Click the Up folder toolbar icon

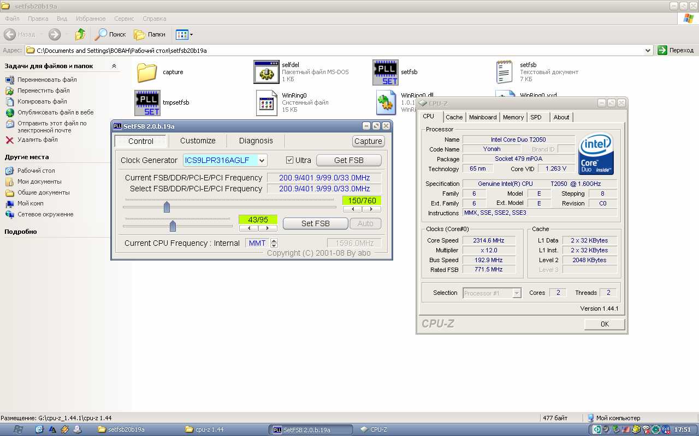80,34
